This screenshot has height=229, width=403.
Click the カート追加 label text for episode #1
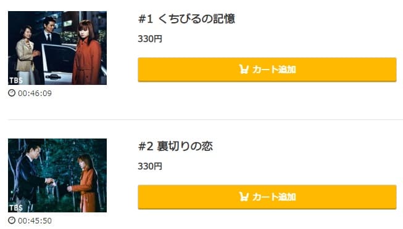pos(274,70)
